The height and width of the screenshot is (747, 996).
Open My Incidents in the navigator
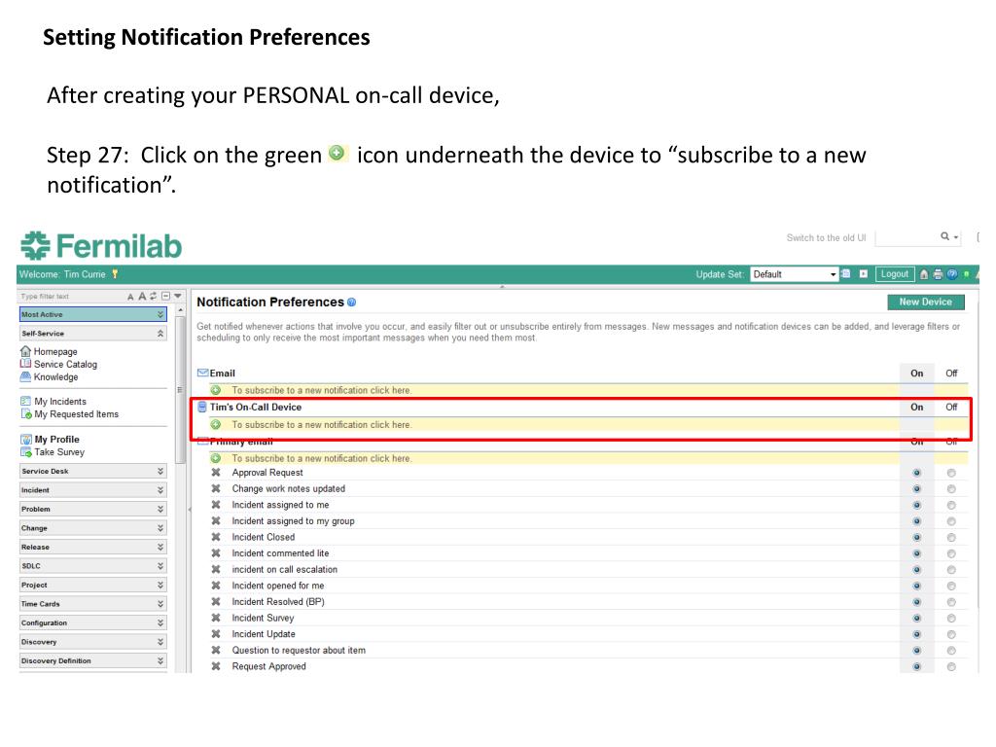point(60,402)
